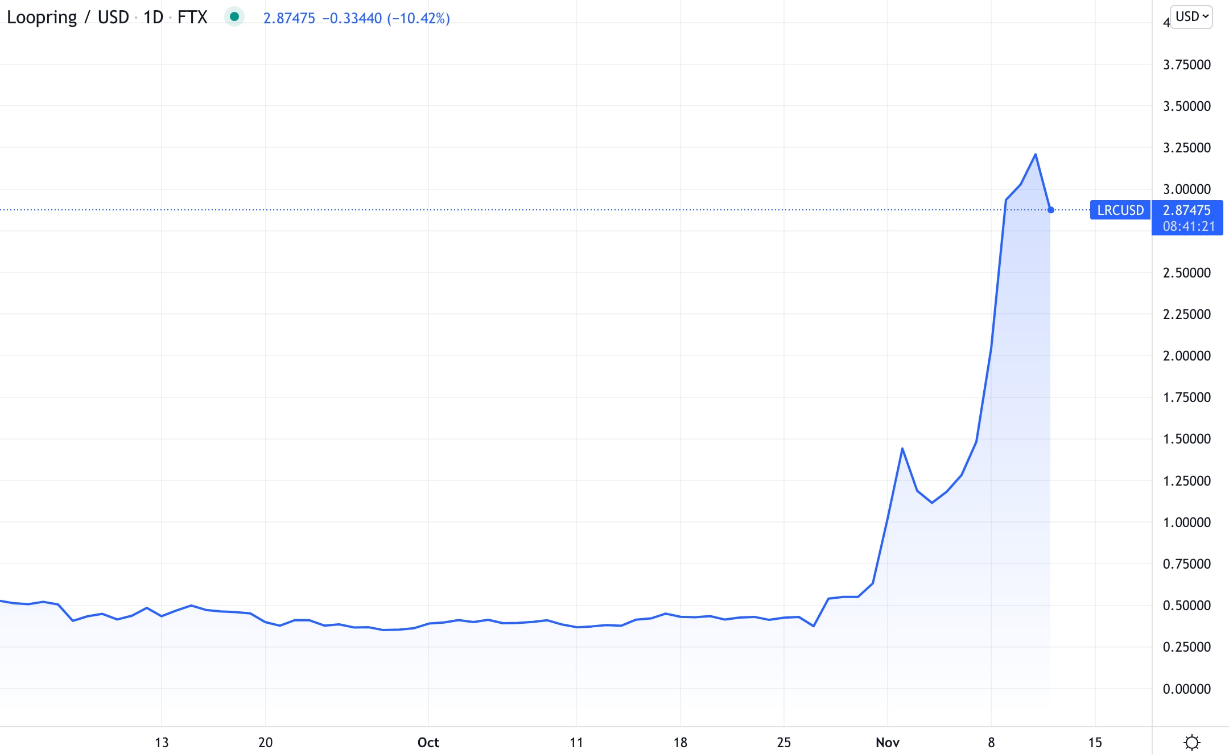Image resolution: width=1229 pixels, height=754 pixels.
Task: Click the FTX exchange name
Action: [x=192, y=17]
